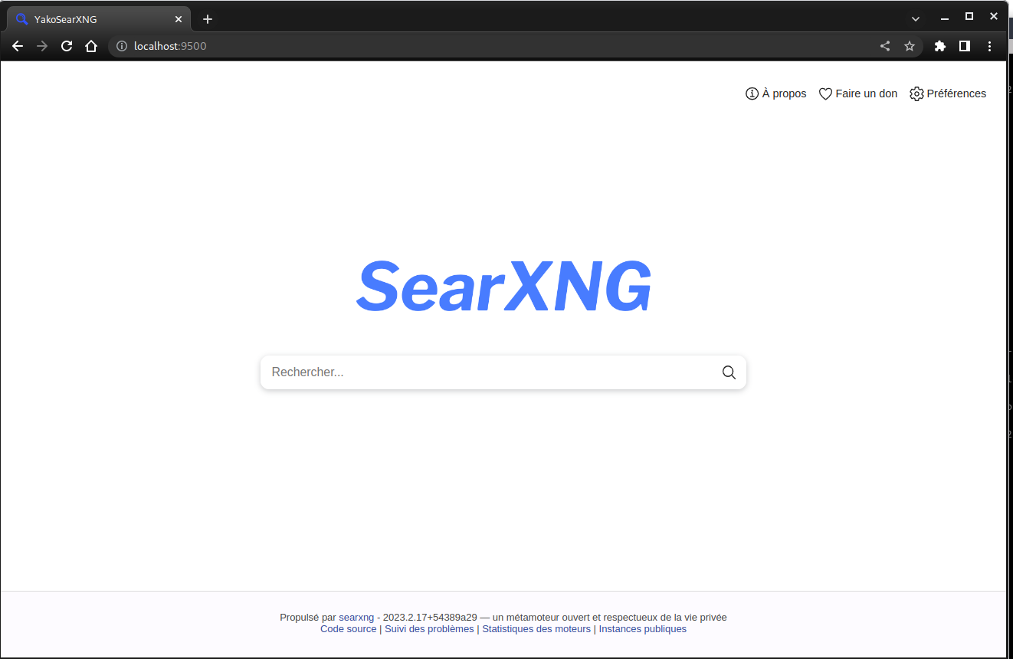Go to the browser home page

91,46
